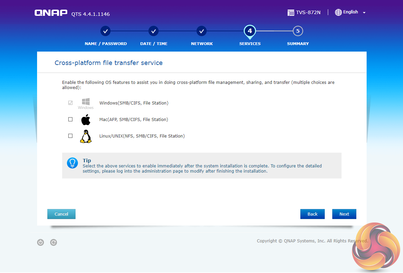Click the DATE / TIME step label
Viewport: 403px width, 273px height.
pyautogui.click(x=154, y=44)
